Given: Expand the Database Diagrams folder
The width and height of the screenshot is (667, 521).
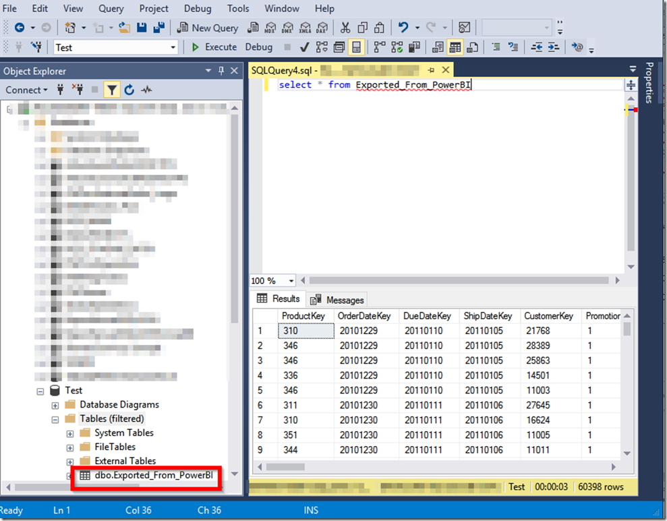Looking at the screenshot, I should (x=55, y=405).
